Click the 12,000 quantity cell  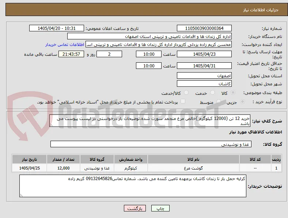(x=63, y=168)
